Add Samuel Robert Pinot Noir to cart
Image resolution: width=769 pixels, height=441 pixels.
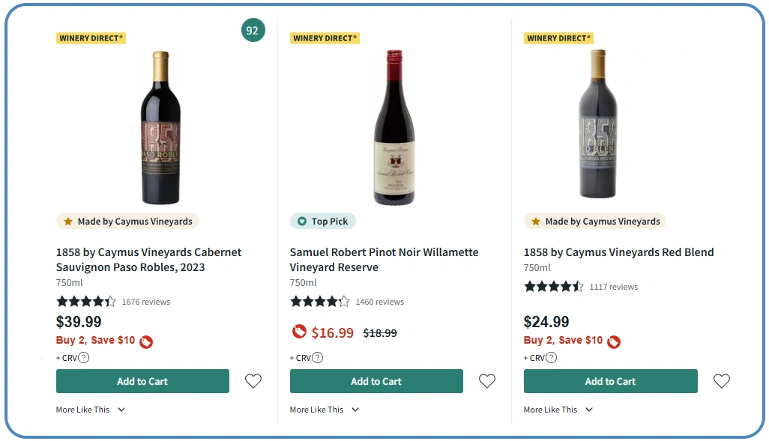tap(376, 381)
